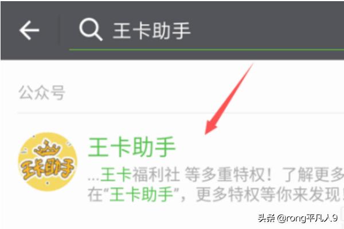Screen dimensions: 344x229
Task: Select the 公众号 section header
Action: pos(42,93)
